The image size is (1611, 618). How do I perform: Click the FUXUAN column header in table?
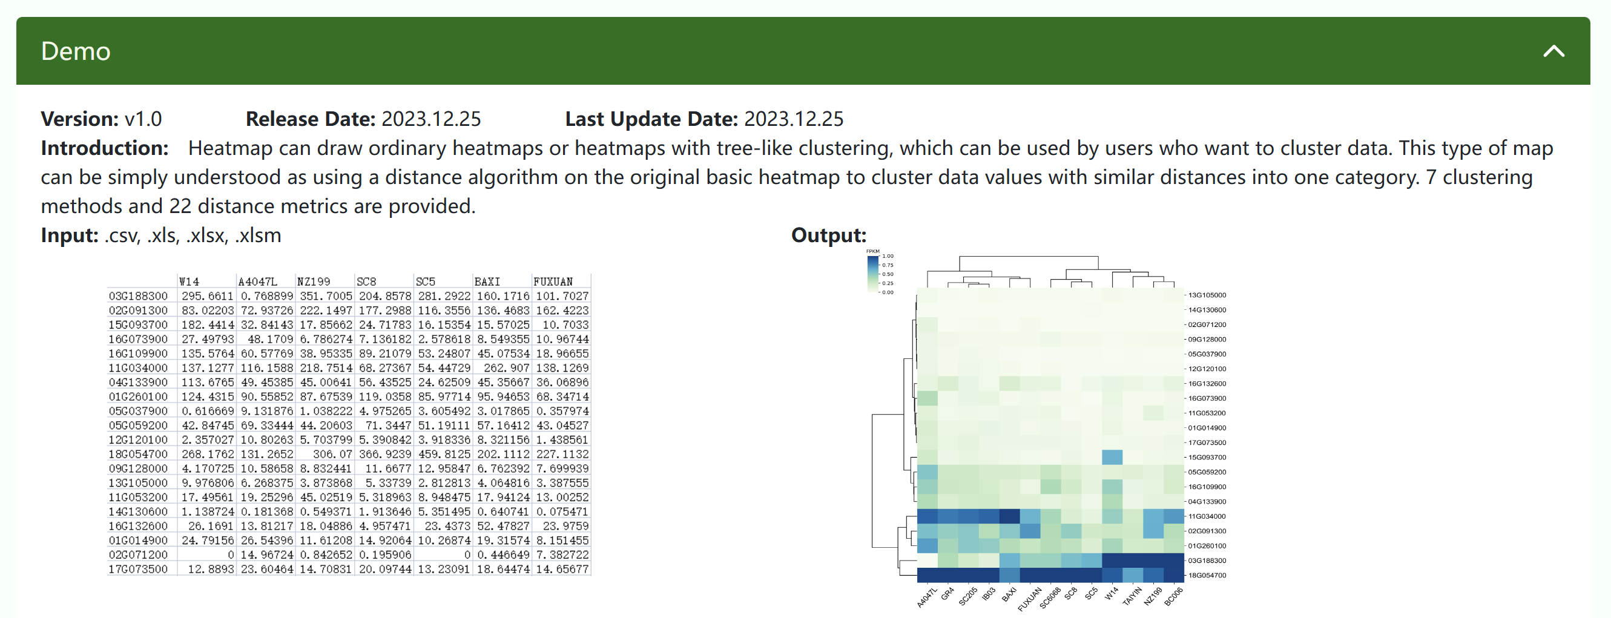point(553,281)
